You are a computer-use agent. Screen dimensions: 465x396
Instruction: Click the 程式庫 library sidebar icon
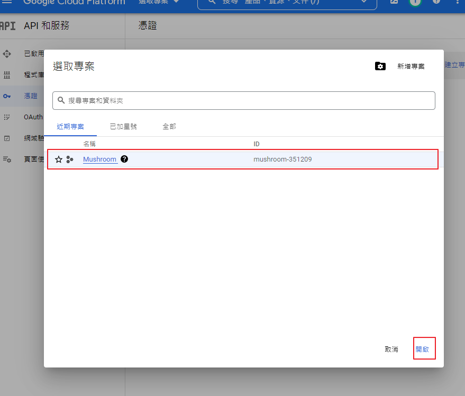point(7,75)
